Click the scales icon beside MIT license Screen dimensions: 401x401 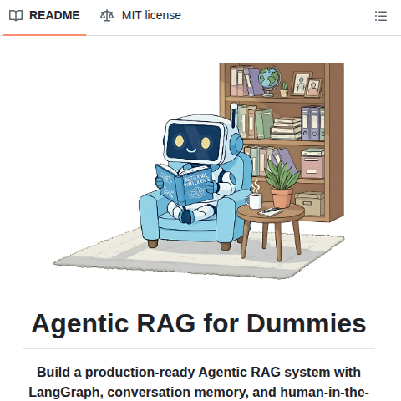tap(107, 16)
